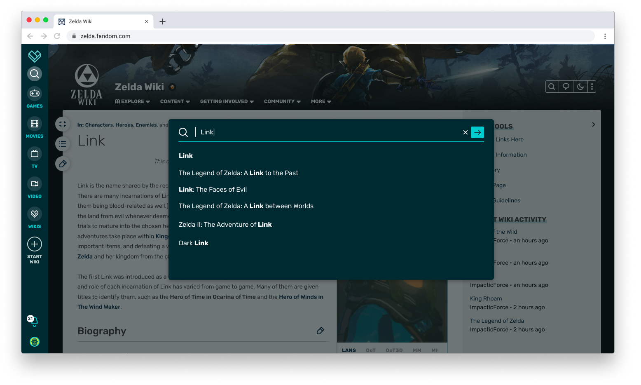Go back in the browser
The height and width of the screenshot is (385, 641).
[30, 36]
